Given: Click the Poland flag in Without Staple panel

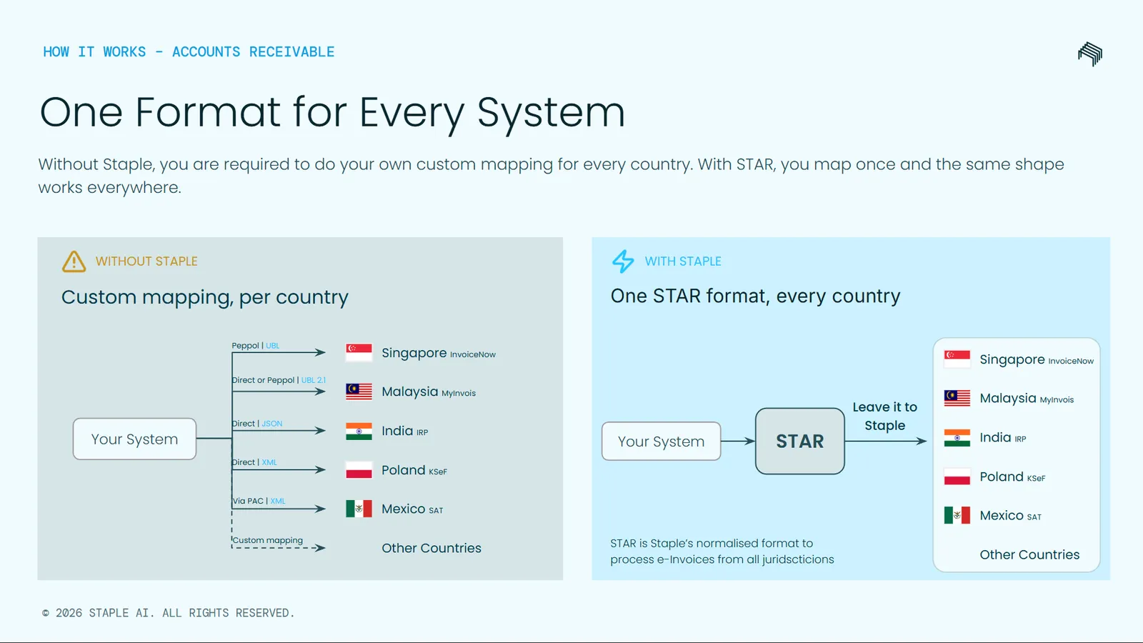Looking at the screenshot, I should [x=359, y=469].
